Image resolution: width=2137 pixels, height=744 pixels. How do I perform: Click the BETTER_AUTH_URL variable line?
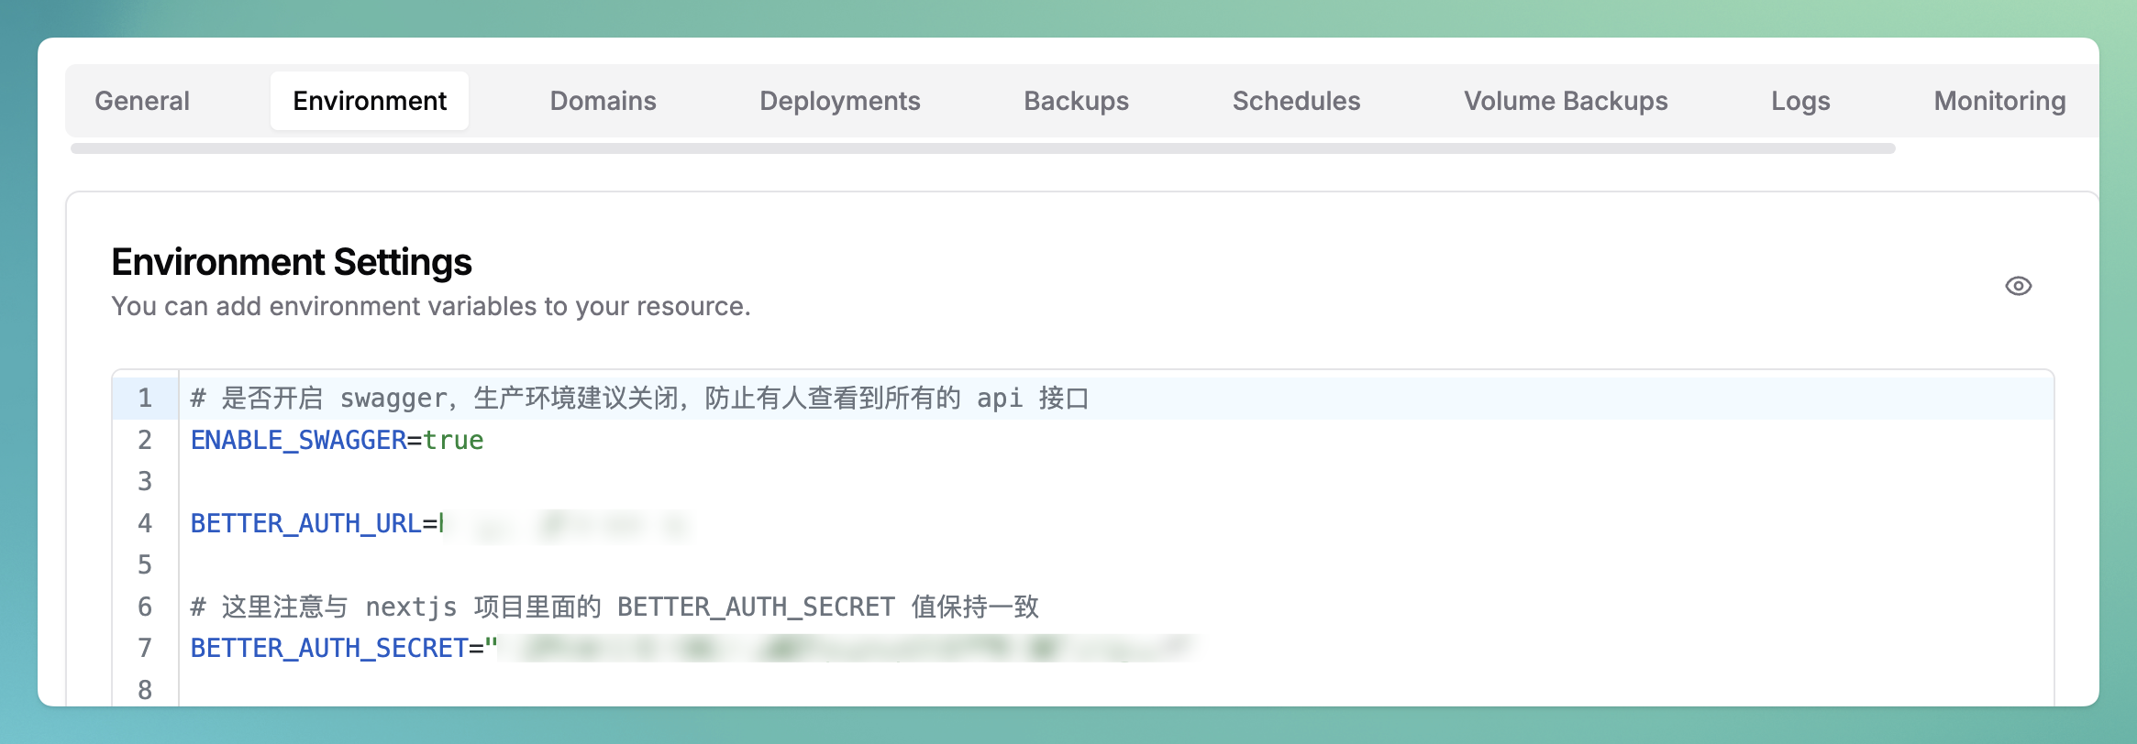point(305,523)
